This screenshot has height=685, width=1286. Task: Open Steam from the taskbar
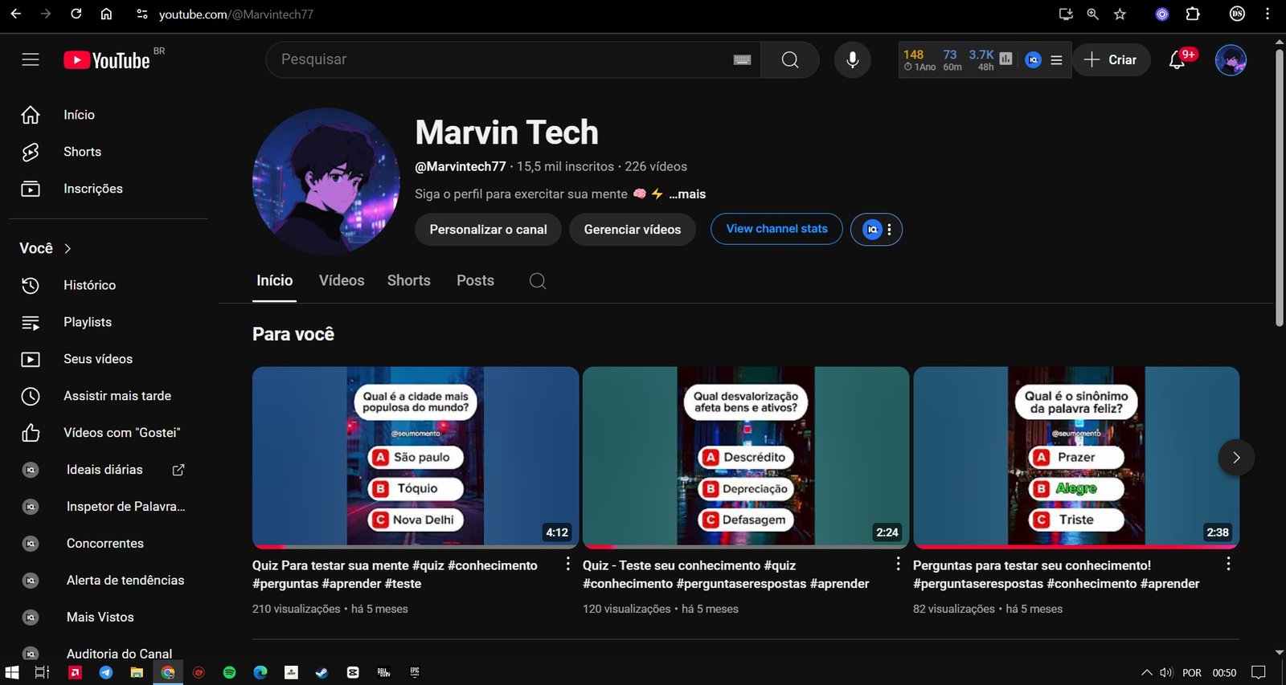(321, 672)
